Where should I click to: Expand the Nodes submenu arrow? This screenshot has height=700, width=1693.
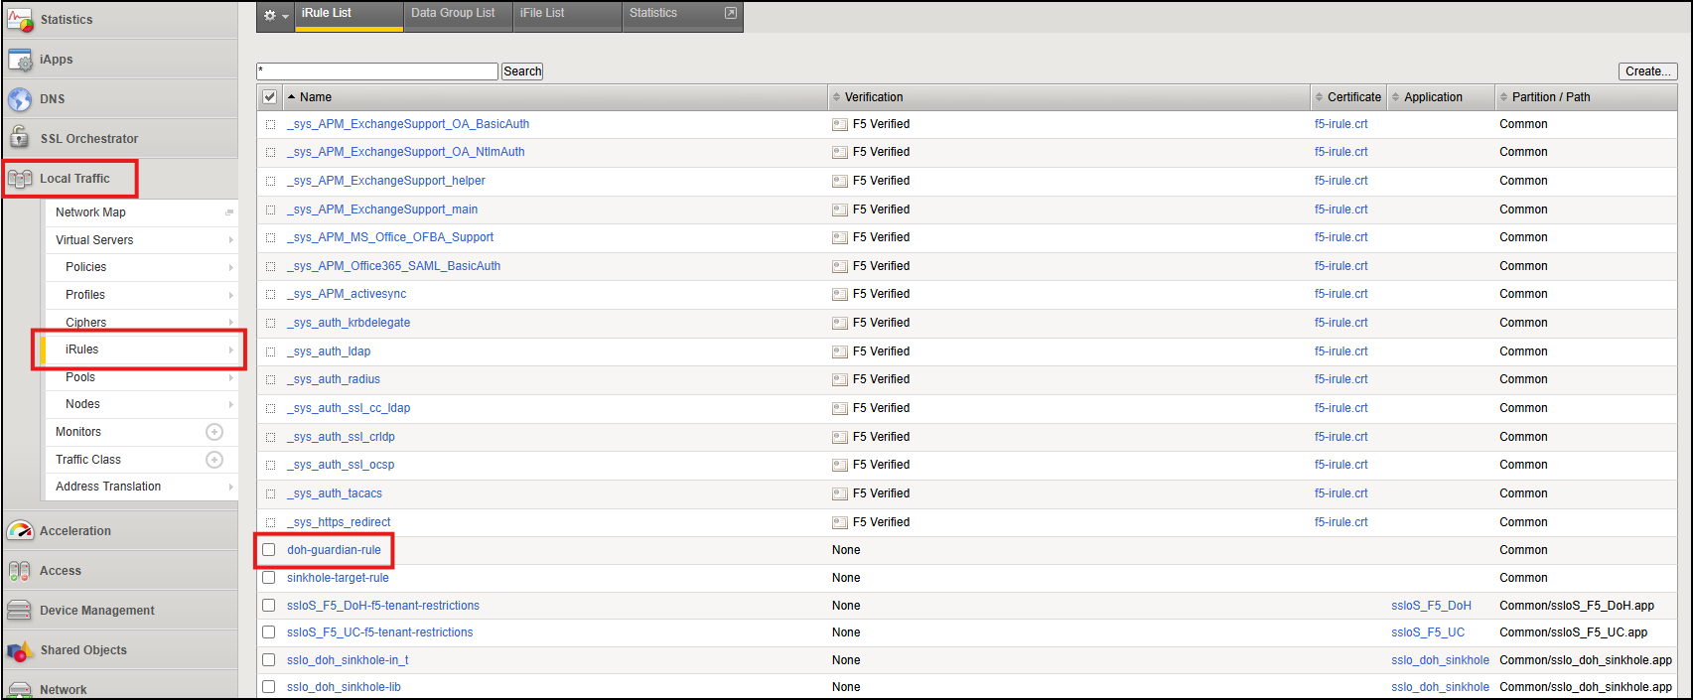click(x=231, y=404)
